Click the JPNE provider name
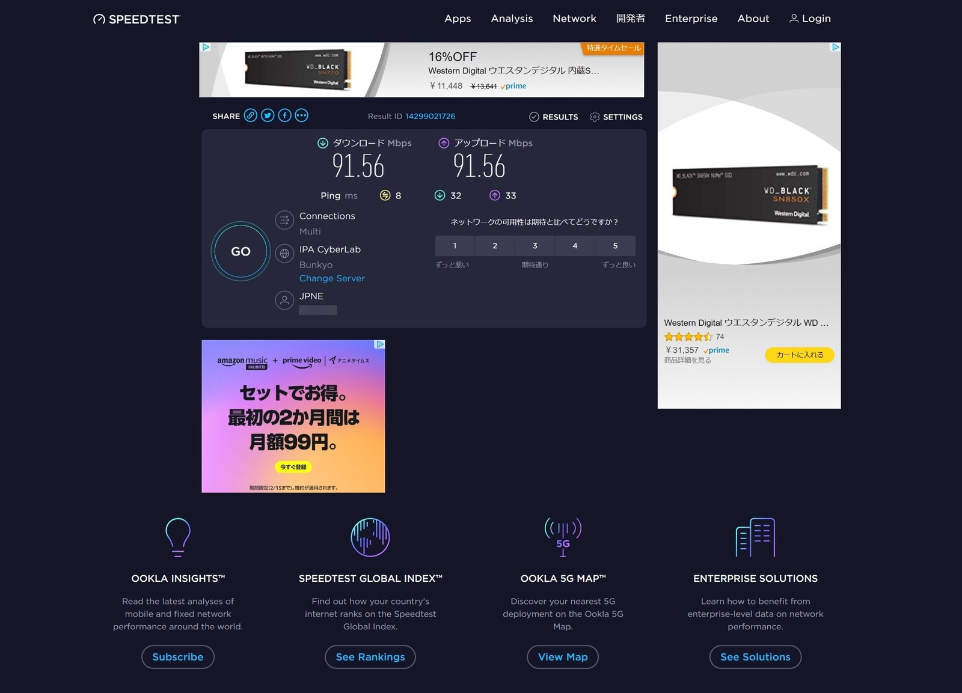Viewport: 962px width, 693px height. click(x=311, y=296)
